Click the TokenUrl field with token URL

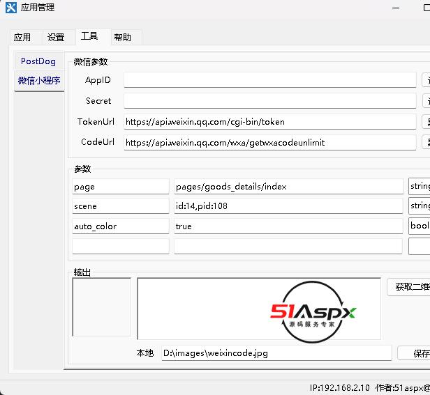click(x=270, y=121)
